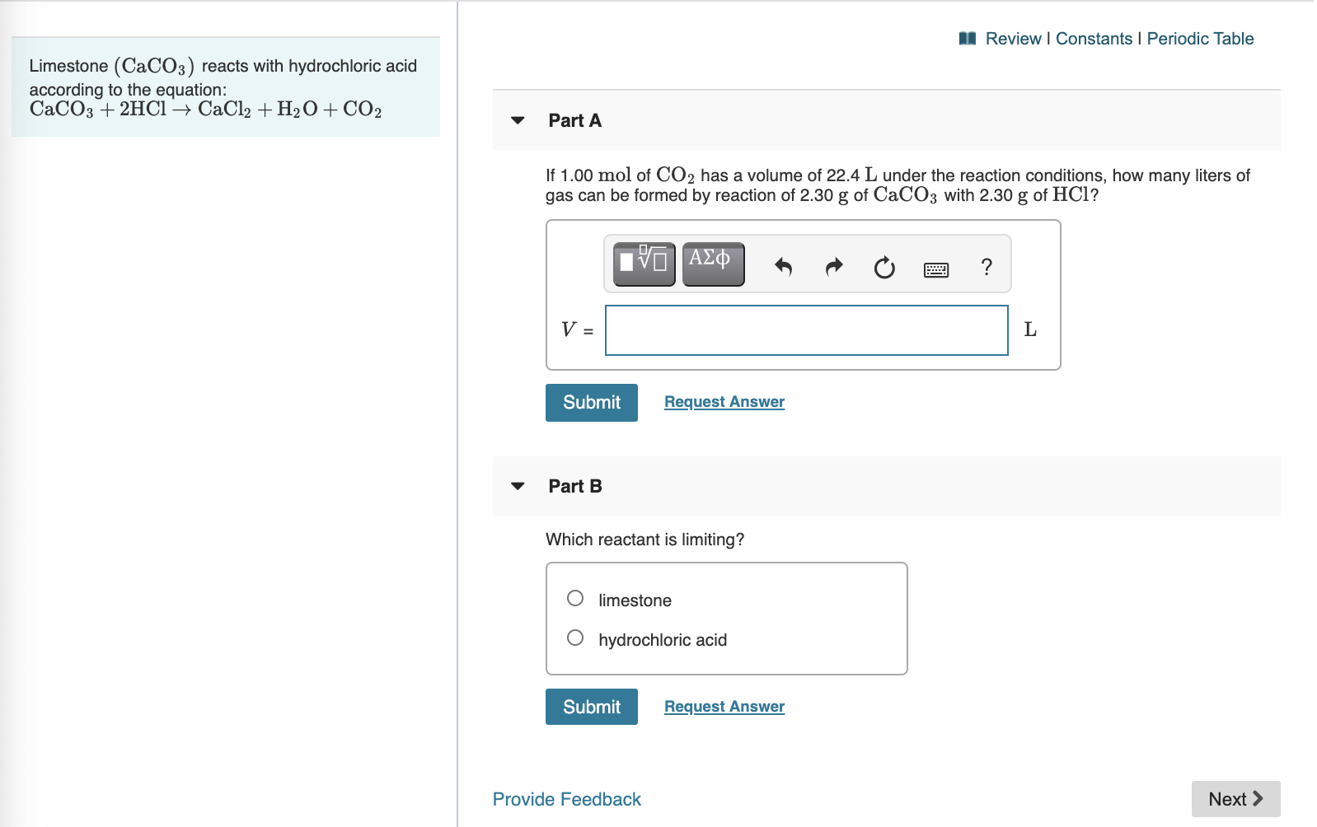Open the math template palette icon
The width and height of the screenshot is (1317, 827).
[x=642, y=264]
